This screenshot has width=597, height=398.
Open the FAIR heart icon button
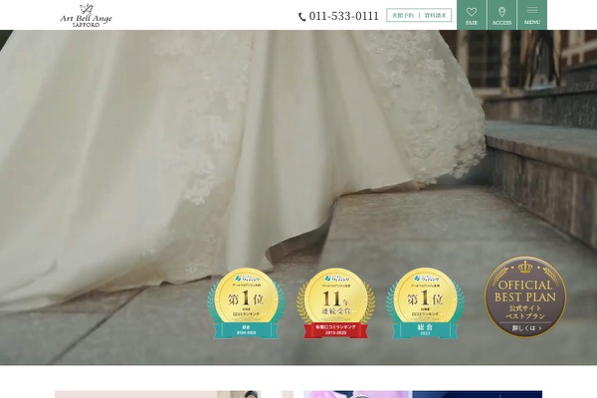pos(472,15)
